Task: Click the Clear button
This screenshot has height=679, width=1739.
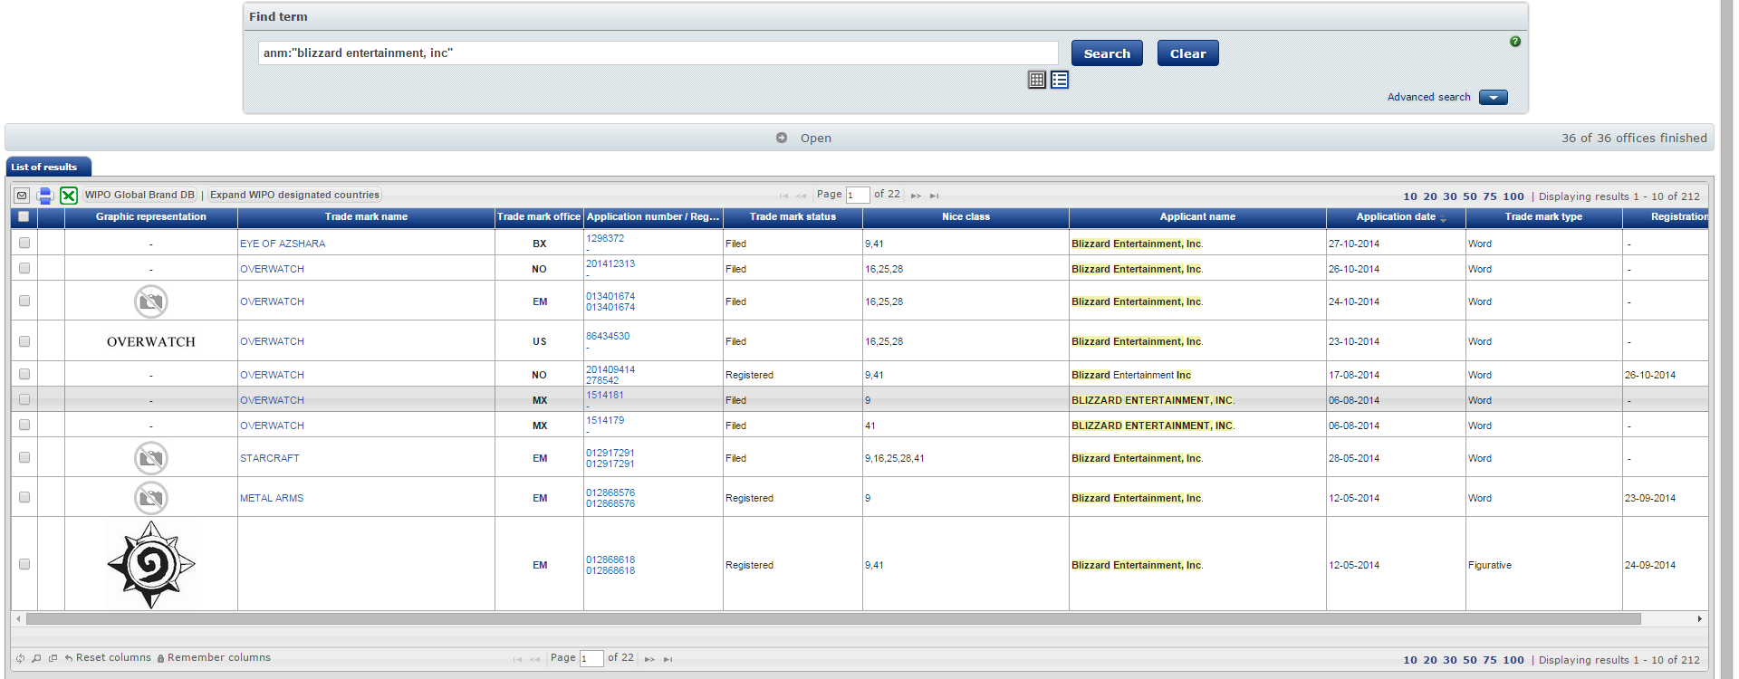Action: click(1187, 53)
